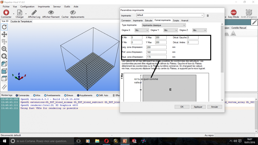Open the Origine Z dropdown
The image size is (258, 145).
pyautogui.click(x=200, y=30)
